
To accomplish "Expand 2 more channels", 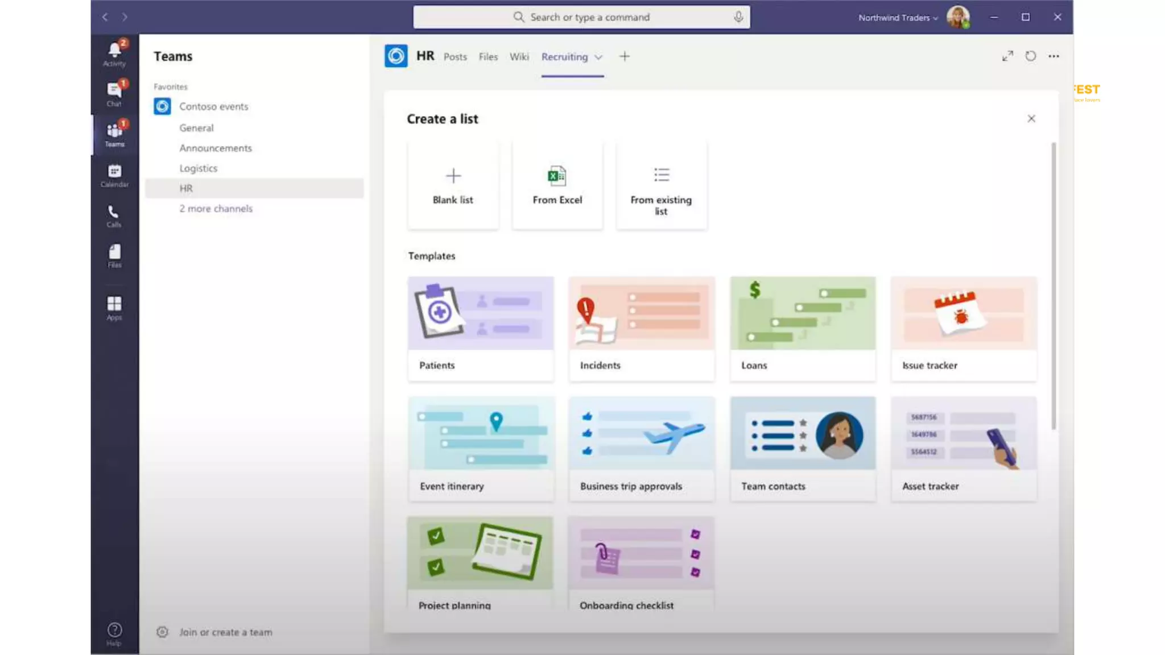I will [216, 209].
